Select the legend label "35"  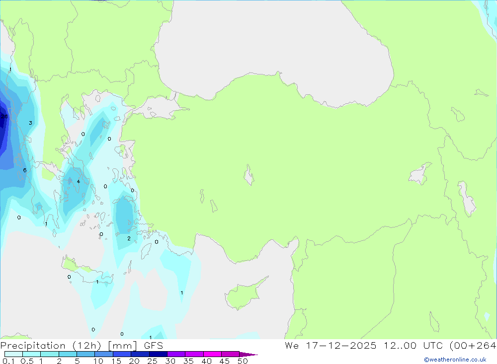(188, 361)
